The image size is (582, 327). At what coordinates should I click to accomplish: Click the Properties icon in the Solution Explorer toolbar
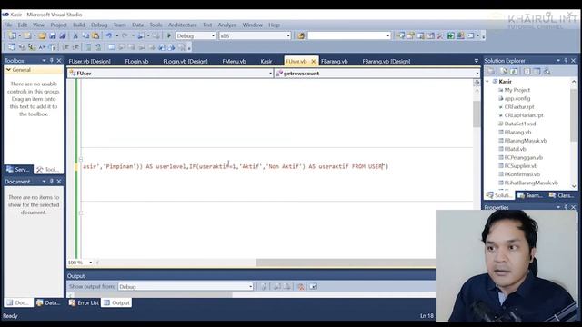point(491,71)
